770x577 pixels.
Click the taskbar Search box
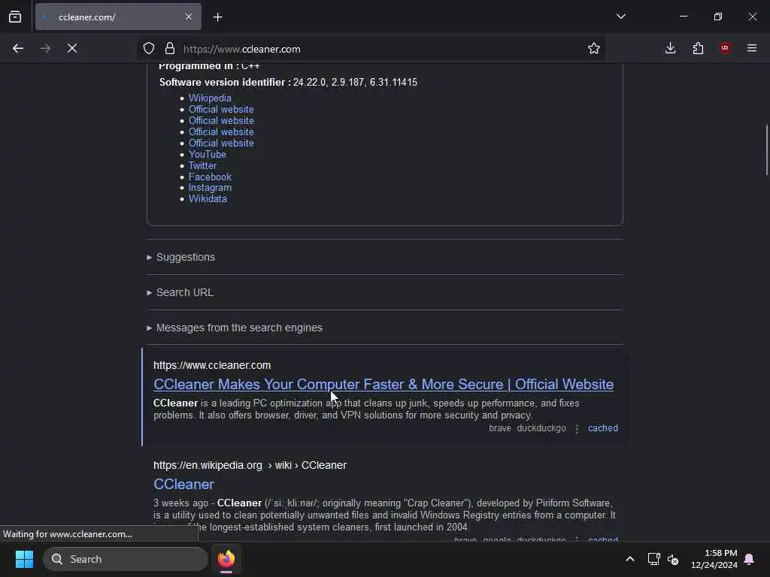point(126,559)
